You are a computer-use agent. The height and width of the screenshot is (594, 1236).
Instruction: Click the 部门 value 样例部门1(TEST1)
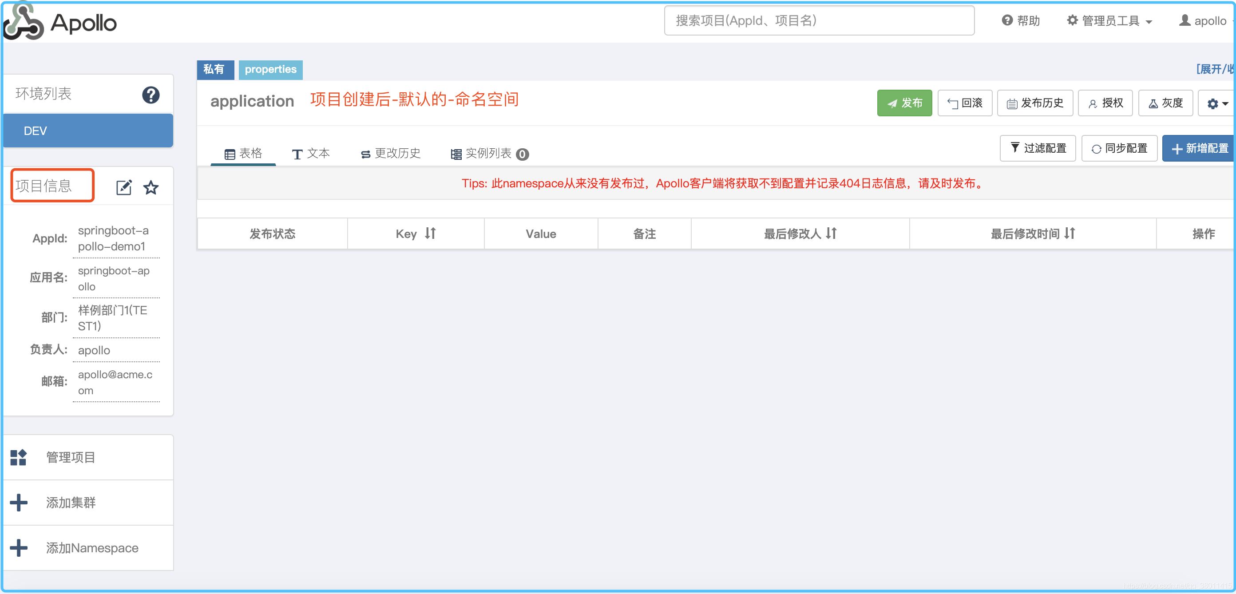click(113, 318)
